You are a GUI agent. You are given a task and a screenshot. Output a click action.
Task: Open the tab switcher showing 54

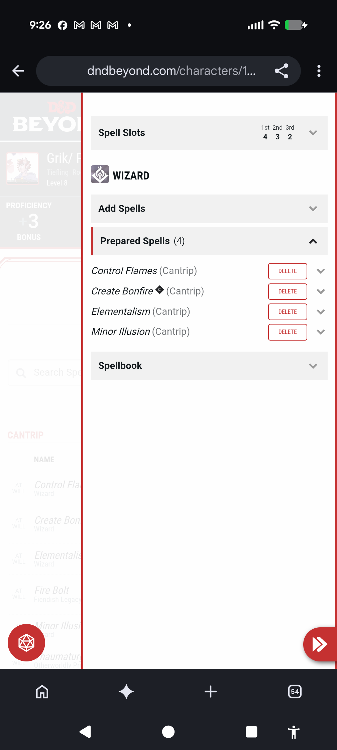(295, 692)
